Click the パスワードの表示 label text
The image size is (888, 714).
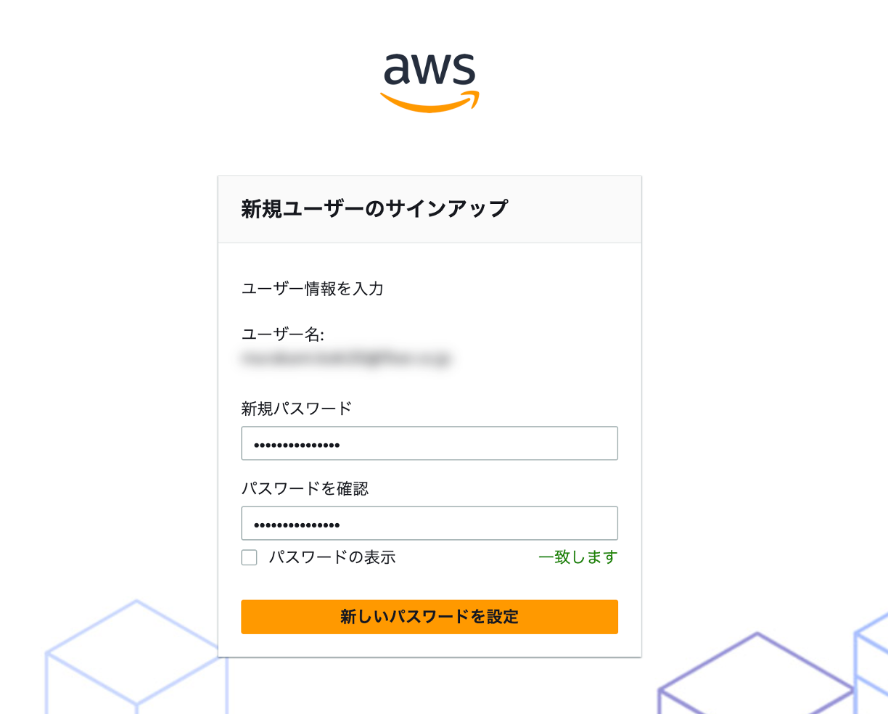pyautogui.click(x=332, y=557)
